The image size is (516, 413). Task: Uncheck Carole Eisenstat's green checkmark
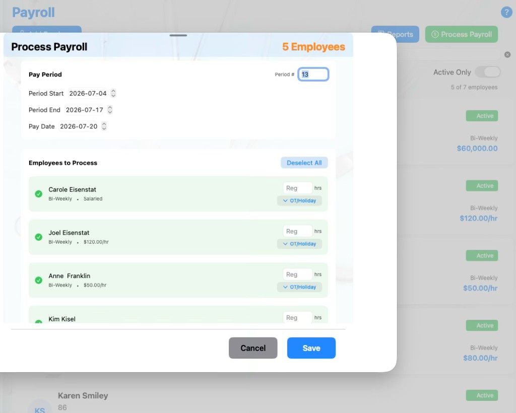coord(38,194)
